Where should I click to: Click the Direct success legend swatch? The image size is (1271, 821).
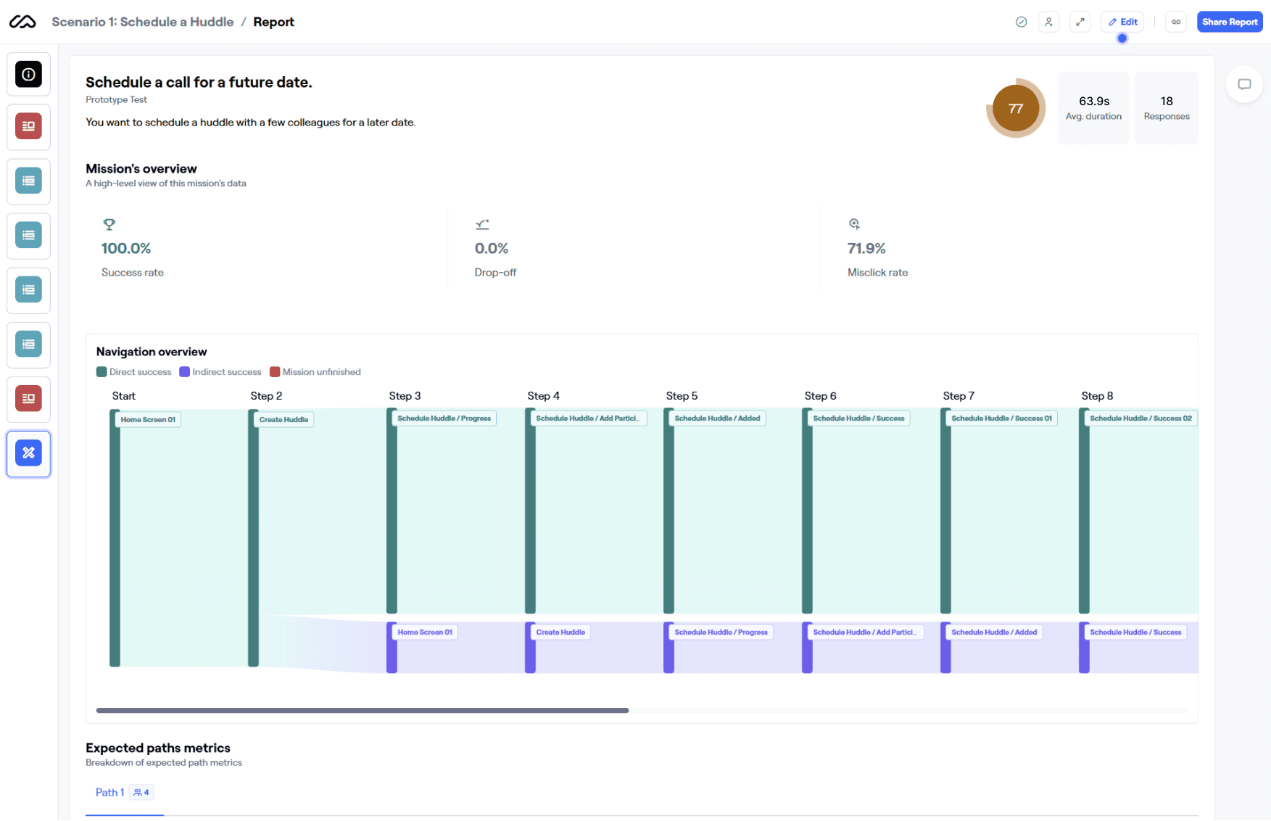click(x=102, y=372)
